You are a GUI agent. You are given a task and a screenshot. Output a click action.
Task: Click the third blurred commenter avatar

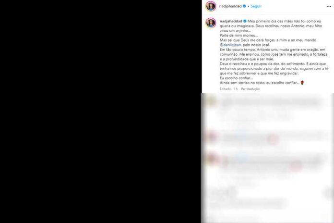tap(211, 159)
